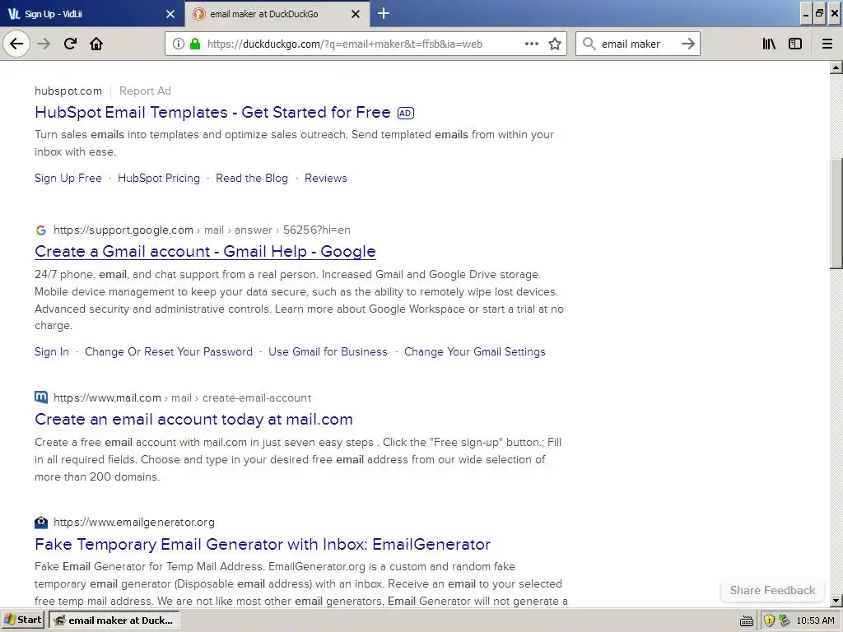Open Change Or Reset Your Password link
843x632 pixels.
pos(168,351)
